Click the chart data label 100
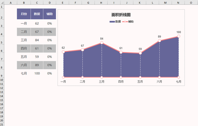This screenshot has width=198, height=126. 179,32
